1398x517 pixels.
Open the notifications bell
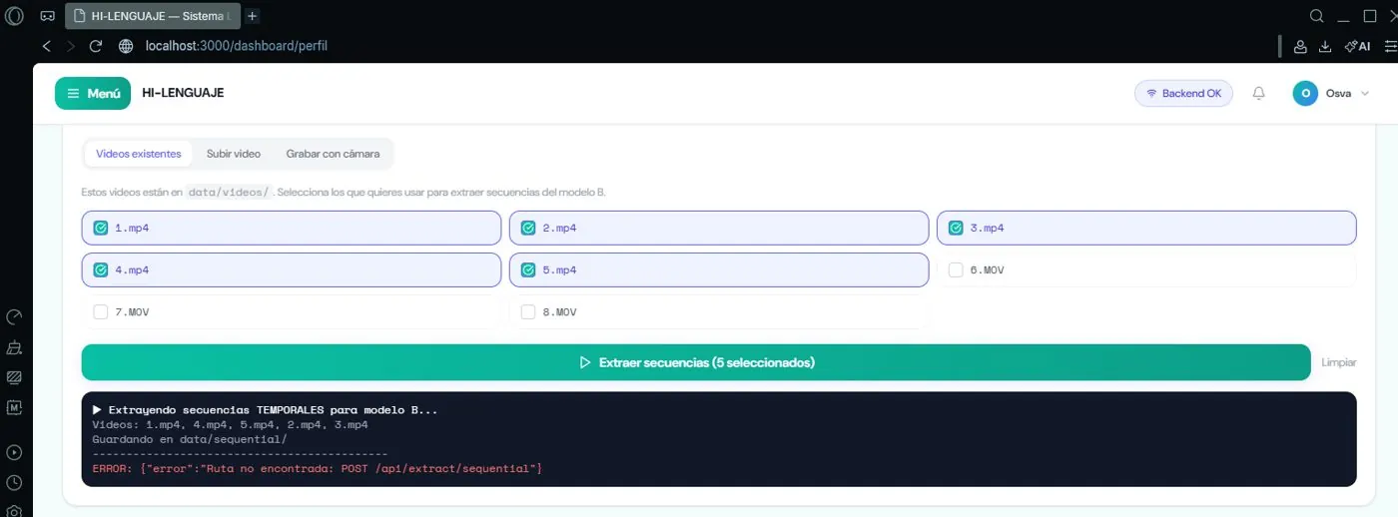pyautogui.click(x=1258, y=93)
